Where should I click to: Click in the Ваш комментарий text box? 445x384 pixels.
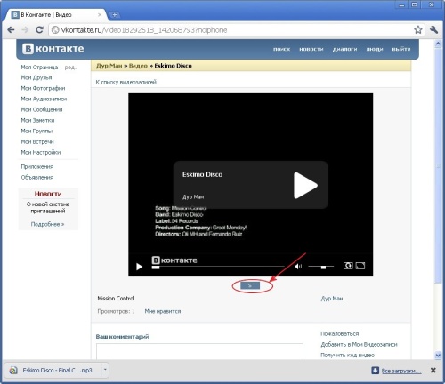coord(199,351)
